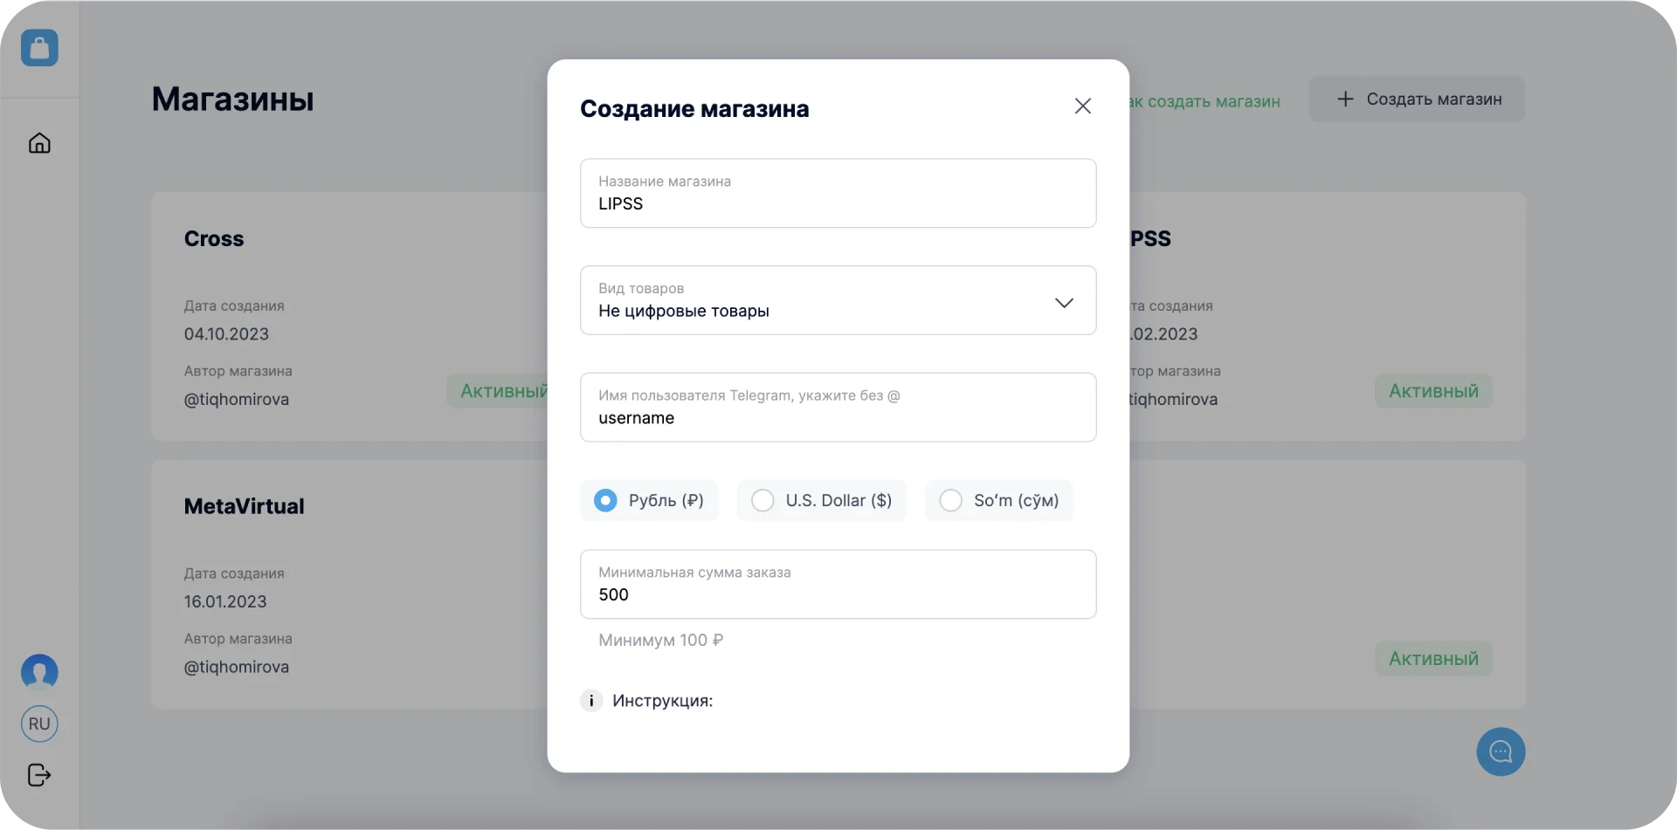Click the Активный status badge on MetaVirtual
1677x830 pixels.
point(1432,658)
